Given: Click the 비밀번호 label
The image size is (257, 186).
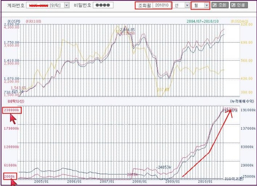Looking at the screenshot, I should (82, 5).
